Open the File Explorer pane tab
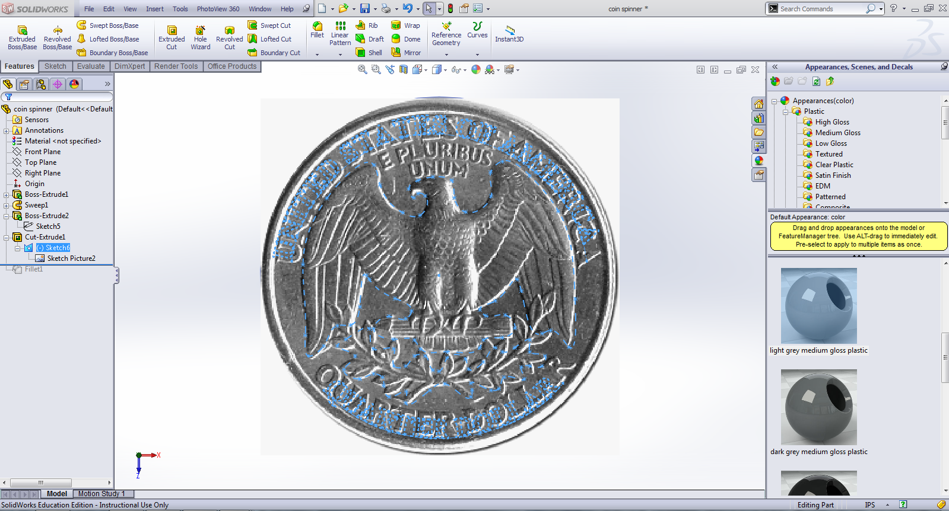 coord(758,132)
